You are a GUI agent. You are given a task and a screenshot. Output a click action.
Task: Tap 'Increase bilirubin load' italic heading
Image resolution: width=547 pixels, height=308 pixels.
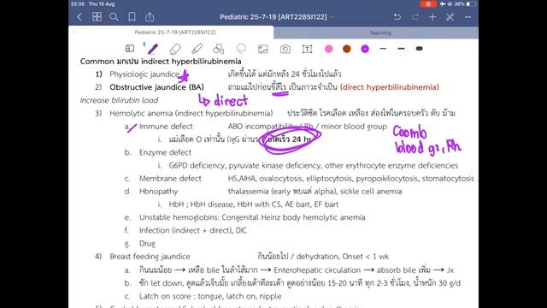click(x=119, y=100)
